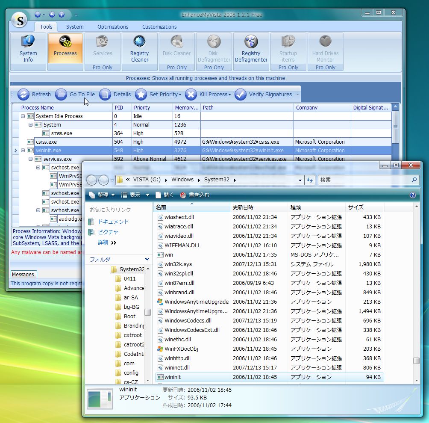The width and height of the screenshot is (429, 423).
Task: Collapse the System Idle Process node
Action: [23, 116]
